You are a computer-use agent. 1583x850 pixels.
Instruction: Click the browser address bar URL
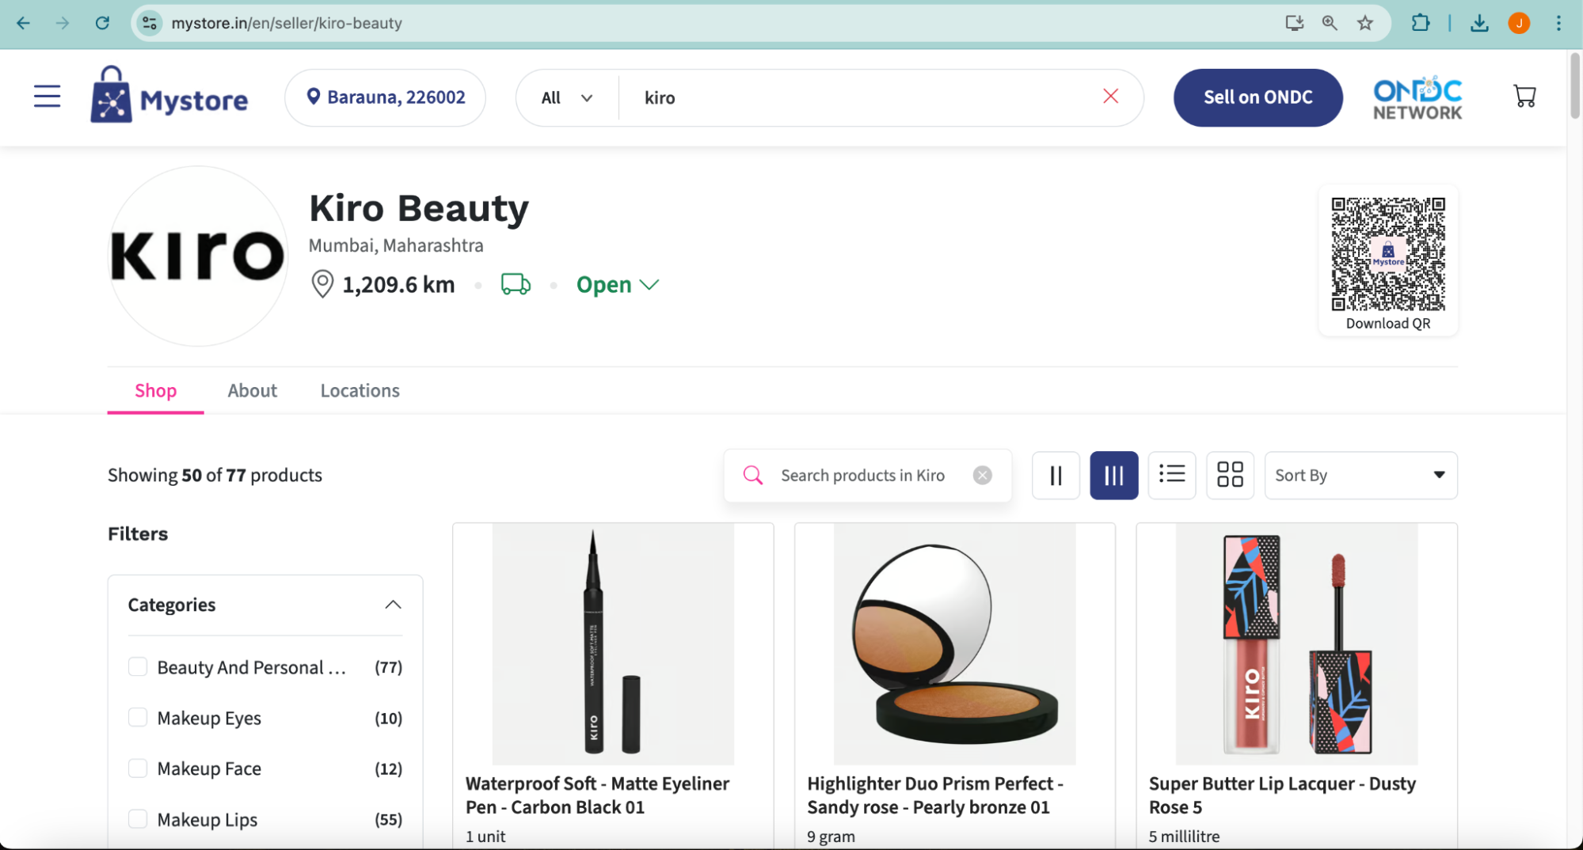[x=287, y=23]
